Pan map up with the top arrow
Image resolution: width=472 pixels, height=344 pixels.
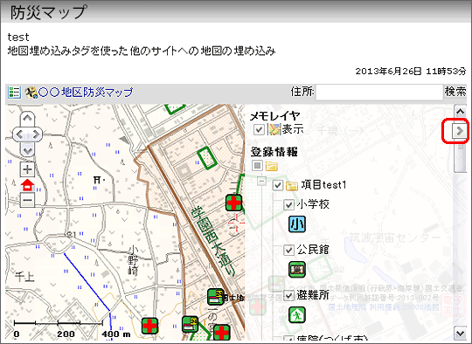click(27, 118)
